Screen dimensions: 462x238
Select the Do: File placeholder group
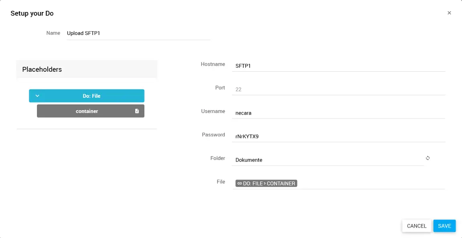pos(91,96)
